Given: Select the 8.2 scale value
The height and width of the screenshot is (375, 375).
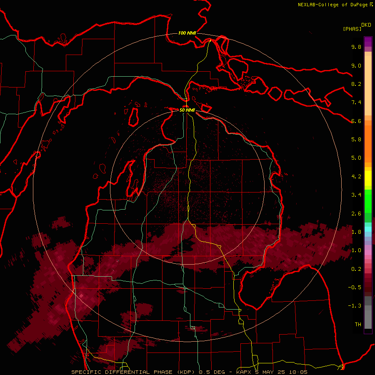Looking at the screenshot, I should (x=356, y=84).
